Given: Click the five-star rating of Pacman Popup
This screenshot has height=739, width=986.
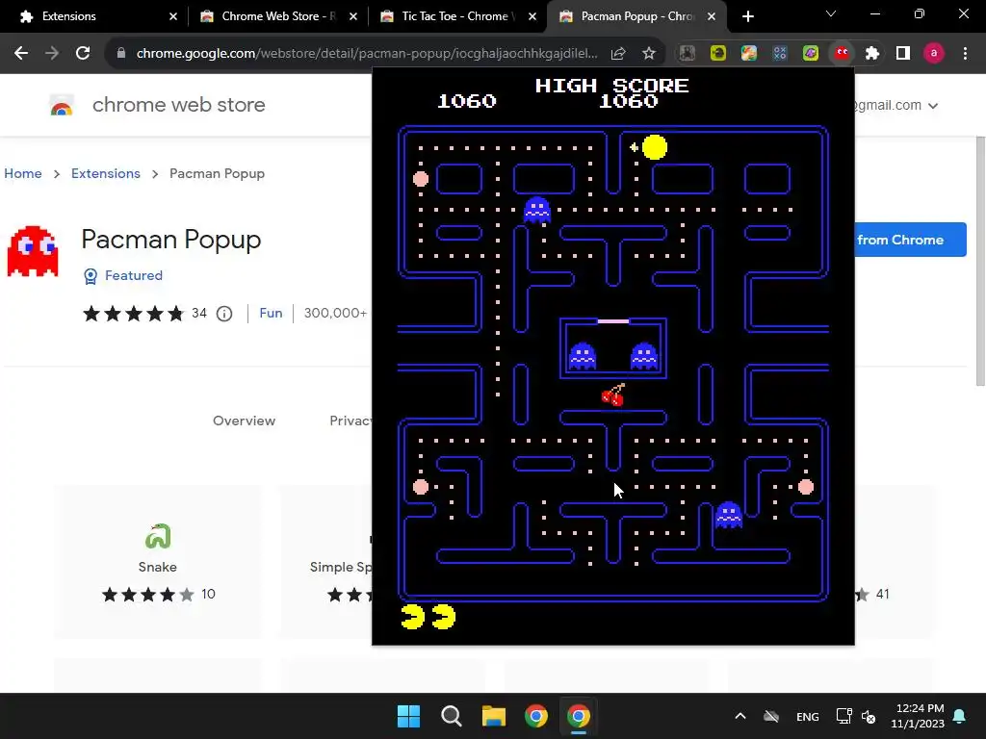Looking at the screenshot, I should click(133, 313).
